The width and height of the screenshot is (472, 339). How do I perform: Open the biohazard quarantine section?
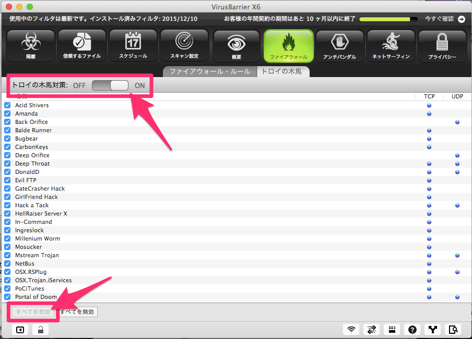pos(31,46)
